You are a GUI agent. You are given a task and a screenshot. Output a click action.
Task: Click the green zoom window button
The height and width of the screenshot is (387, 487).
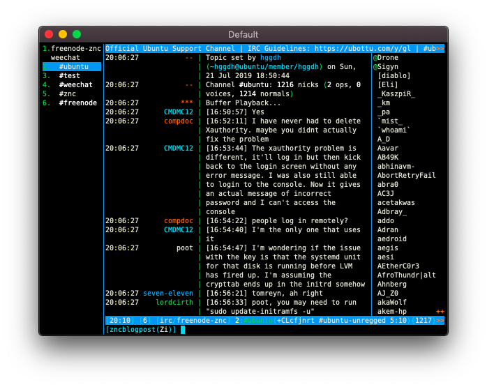pos(77,34)
